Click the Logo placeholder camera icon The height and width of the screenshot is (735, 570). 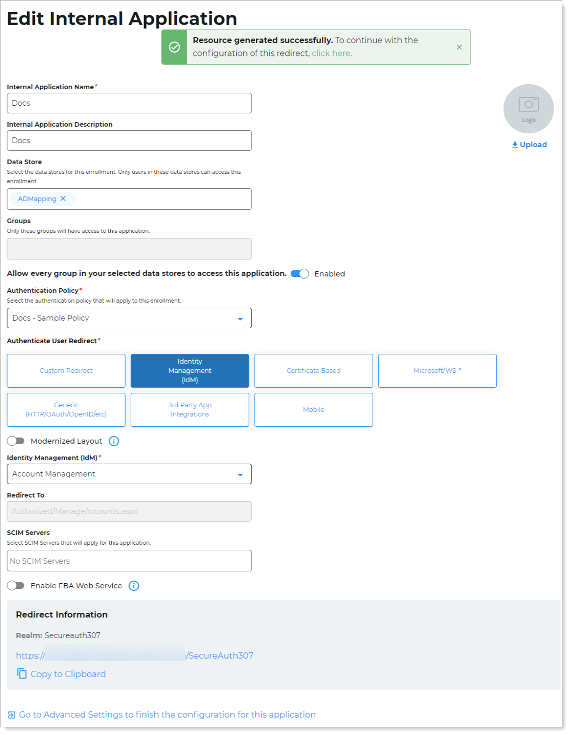coord(528,105)
